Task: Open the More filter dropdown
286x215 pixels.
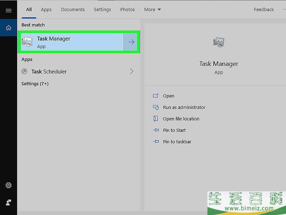Action: [152, 9]
